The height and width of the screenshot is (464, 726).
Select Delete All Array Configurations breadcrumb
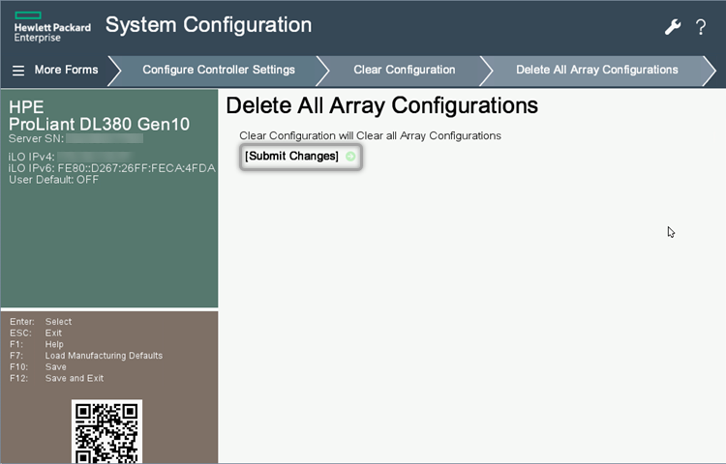click(597, 70)
